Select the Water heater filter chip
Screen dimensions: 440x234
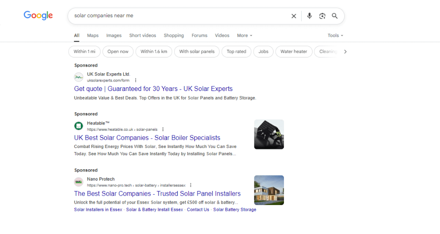tap(294, 52)
